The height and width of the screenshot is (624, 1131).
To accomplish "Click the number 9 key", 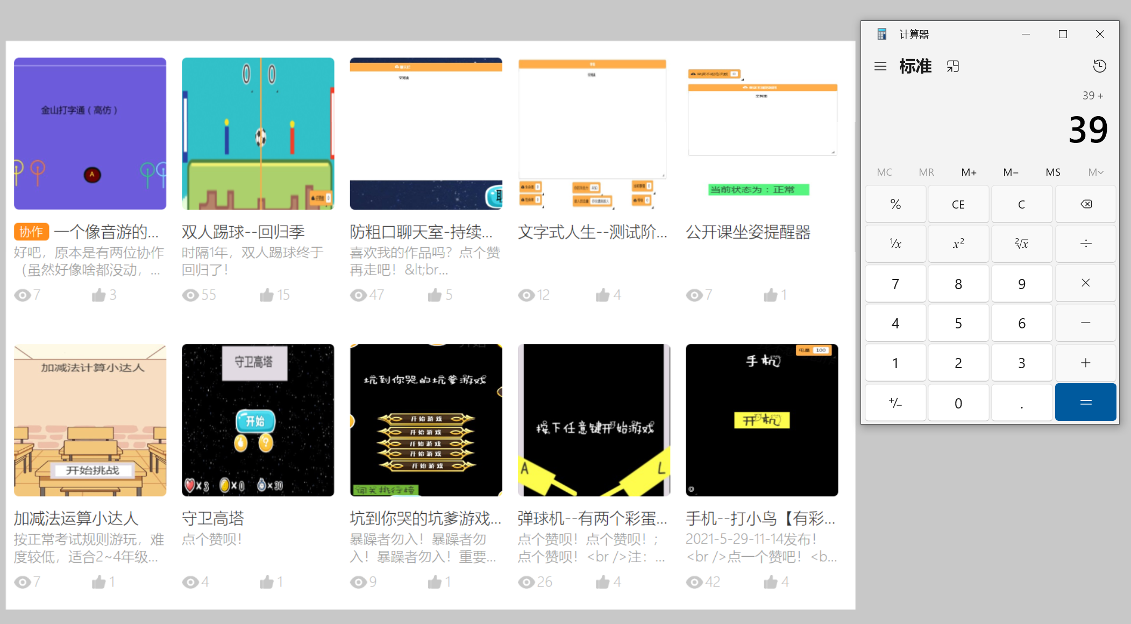I will tap(1022, 283).
